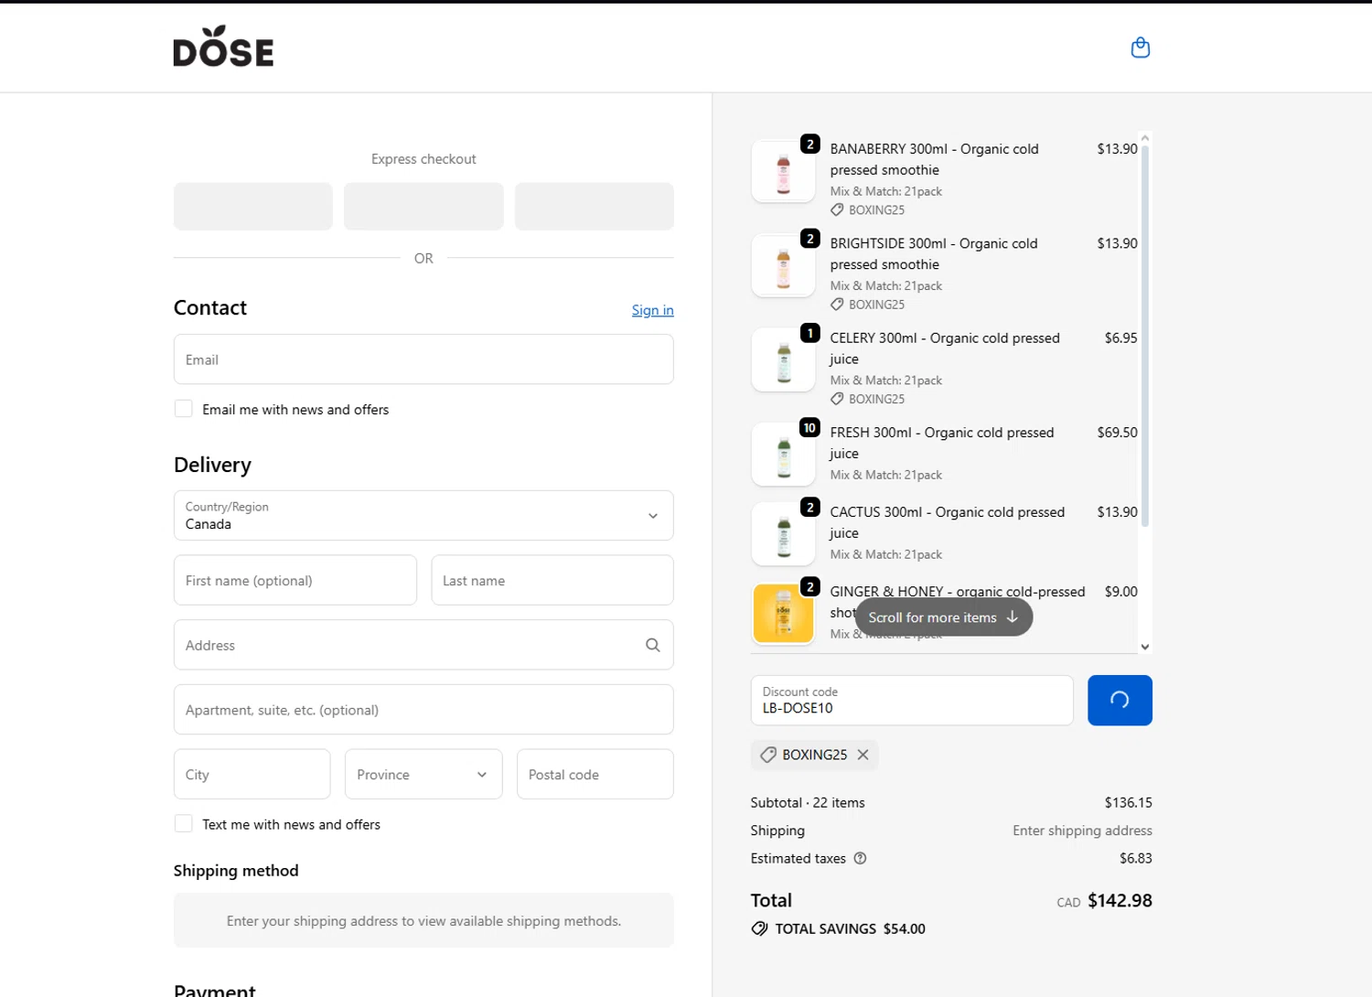
Task: Open the Province dropdown
Action: pos(423,774)
